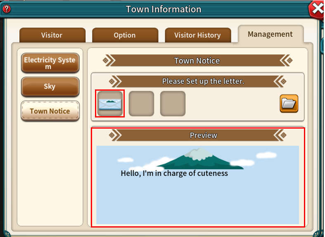Image resolution: width=325 pixels, height=237 pixels.
Task: Click the Preview header banner
Action: [203, 135]
